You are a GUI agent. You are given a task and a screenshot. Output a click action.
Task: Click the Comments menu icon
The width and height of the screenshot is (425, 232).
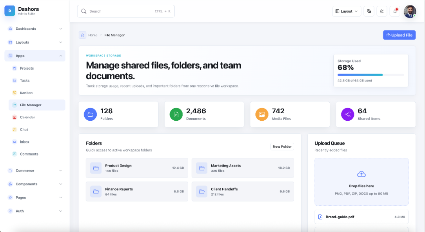click(x=15, y=154)
